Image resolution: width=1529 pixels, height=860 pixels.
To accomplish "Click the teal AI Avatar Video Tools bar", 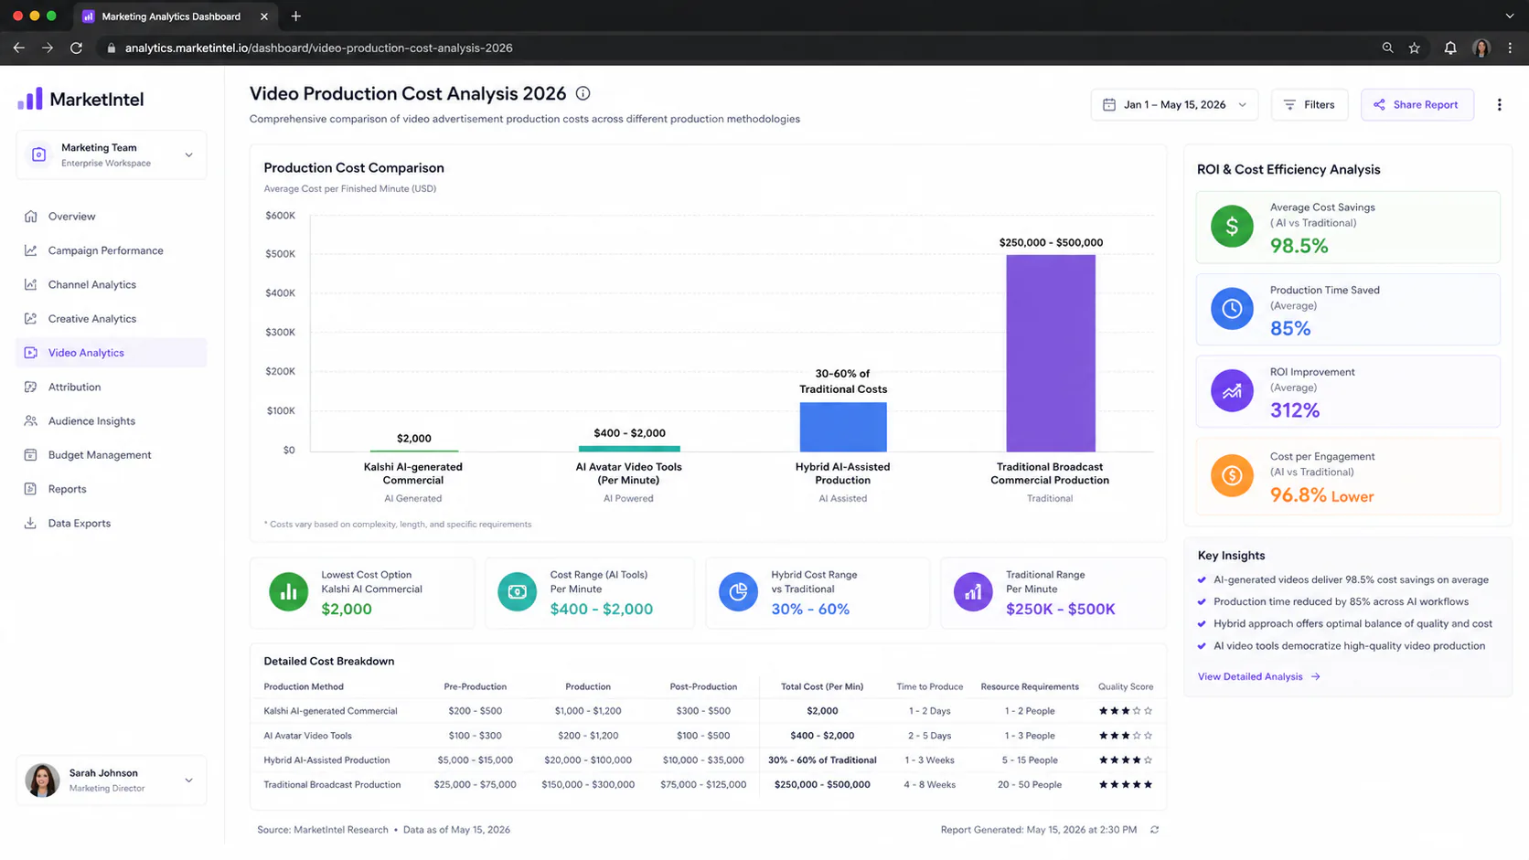I will coord(629,449).
